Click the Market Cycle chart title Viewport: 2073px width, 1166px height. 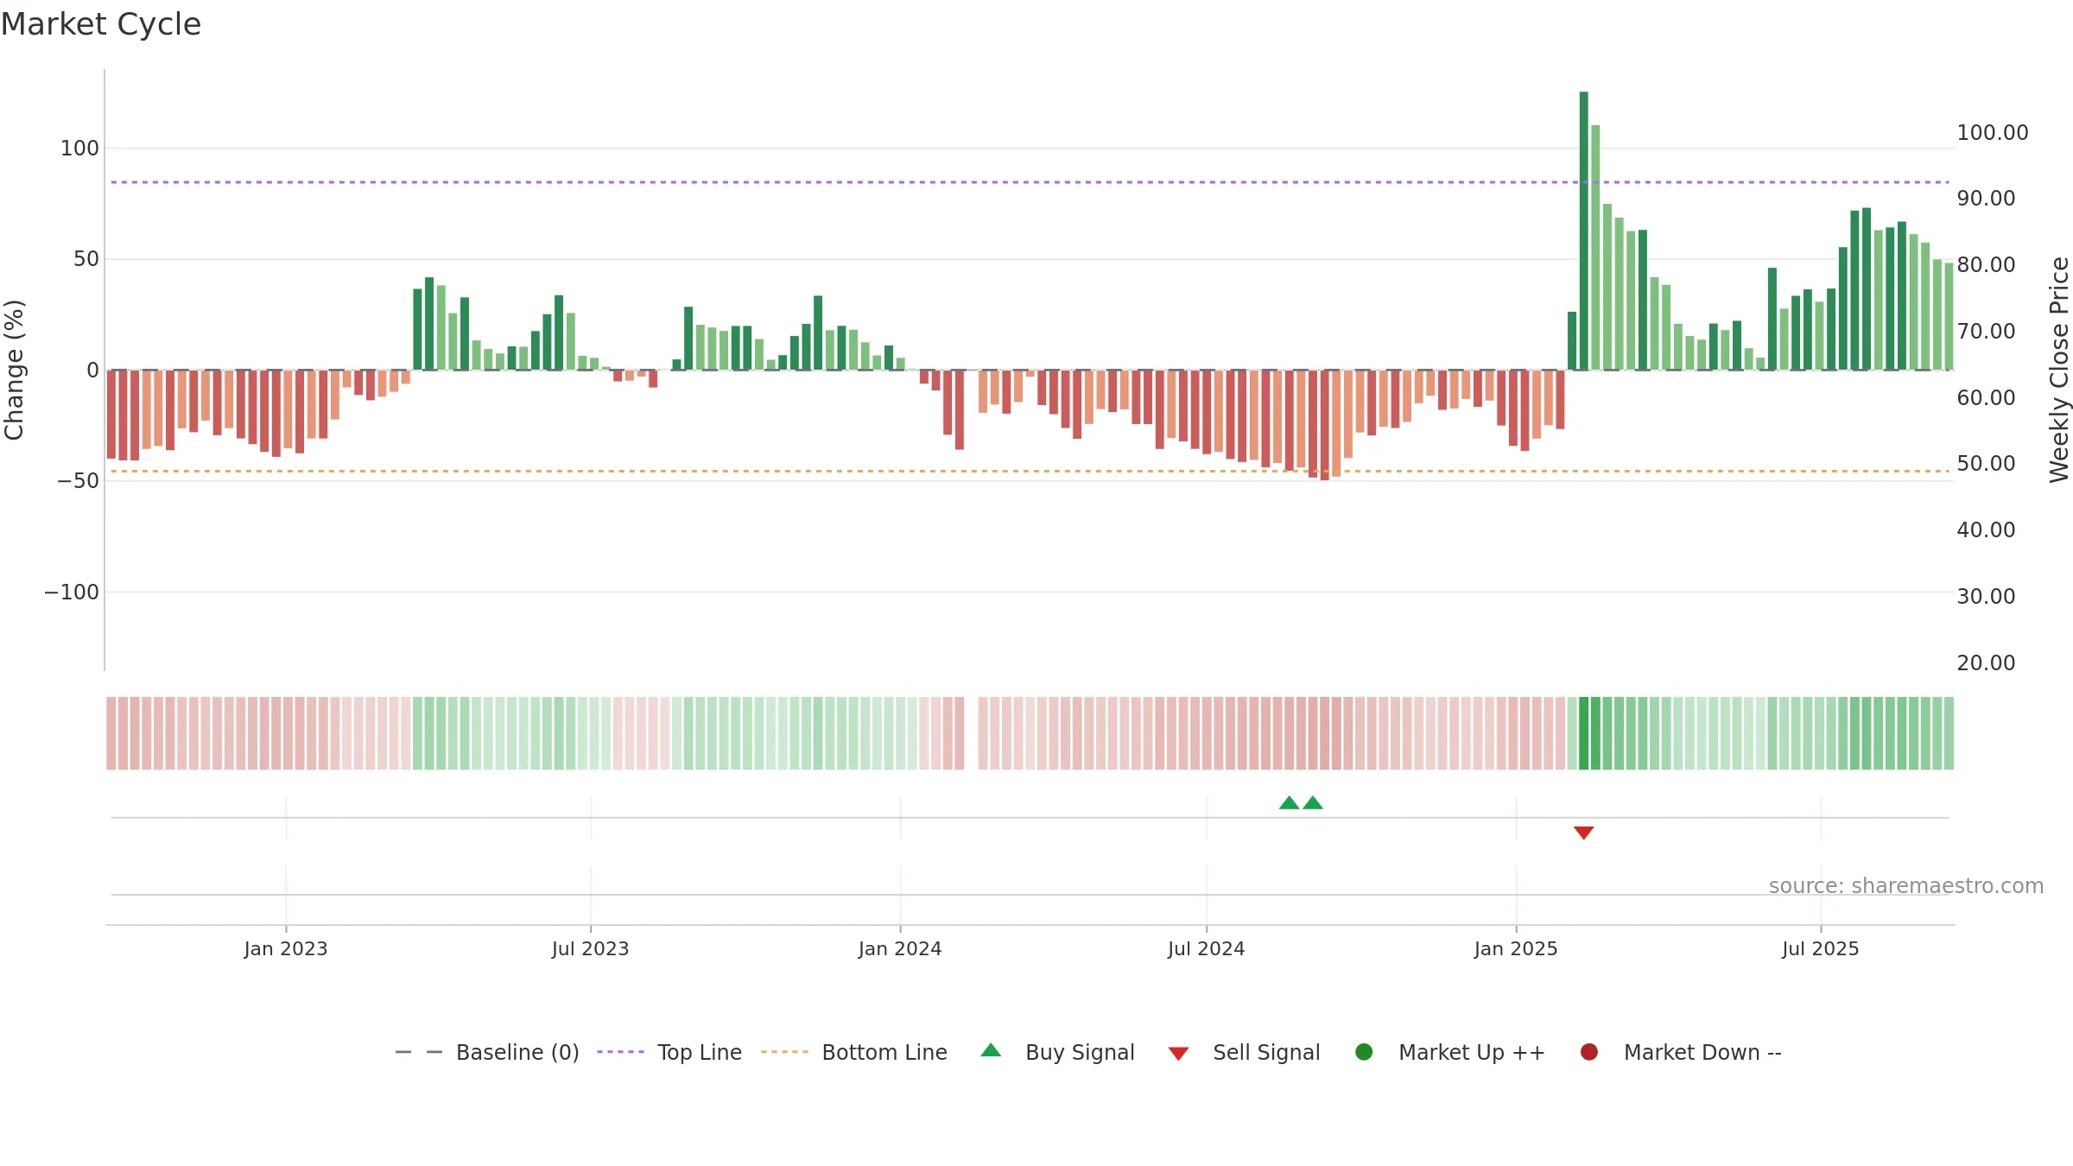tap(101, 24)
